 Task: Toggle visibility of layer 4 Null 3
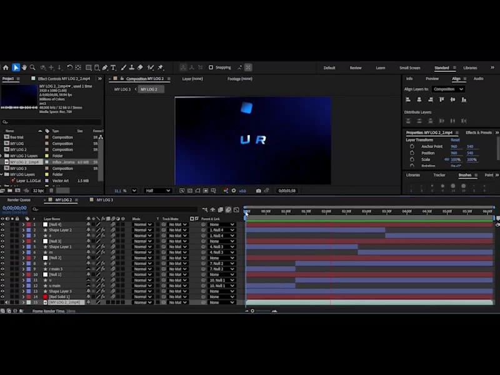click(x=2, y=241)
